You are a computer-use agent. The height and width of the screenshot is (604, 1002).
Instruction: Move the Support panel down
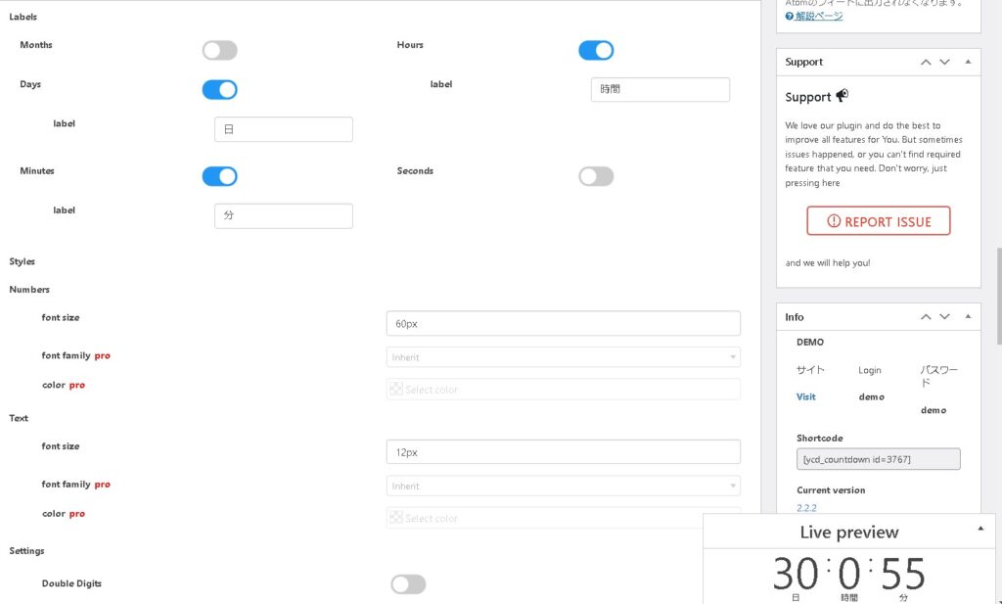click(944, 62)
